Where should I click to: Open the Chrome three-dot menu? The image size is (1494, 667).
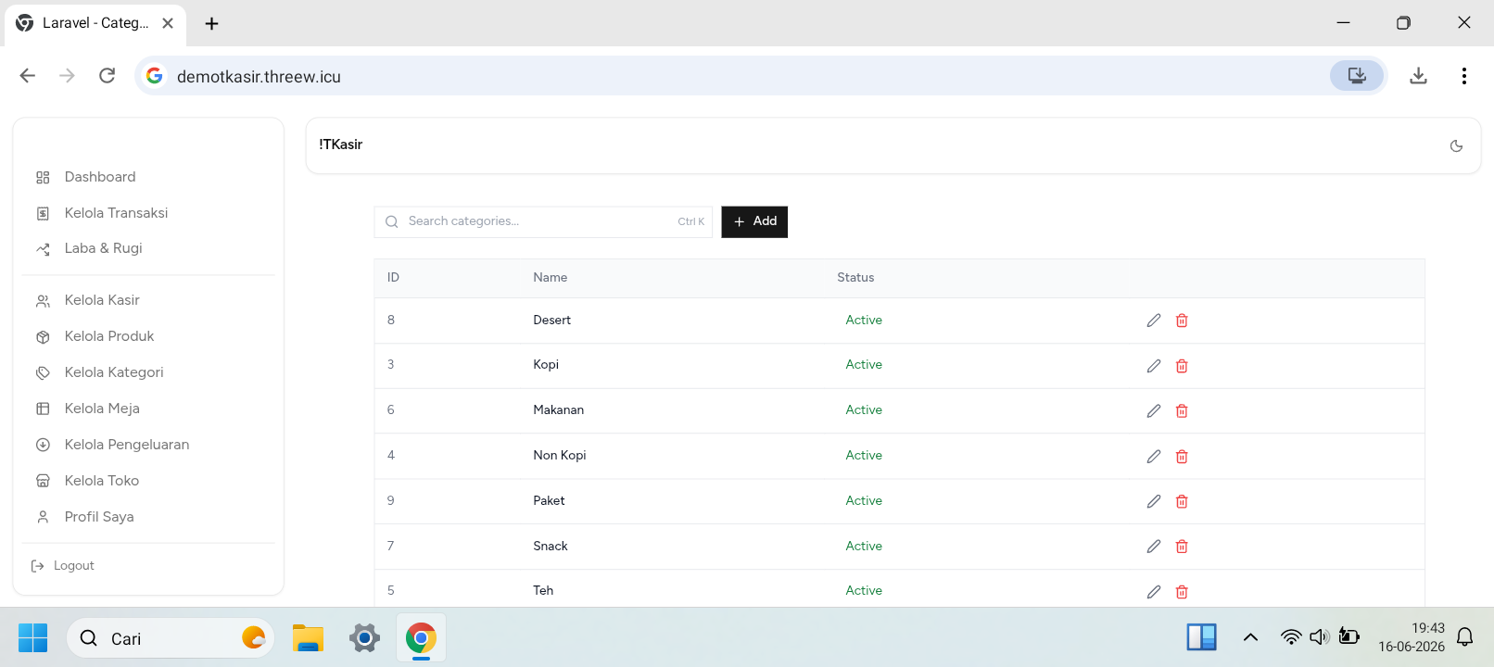1463,76
